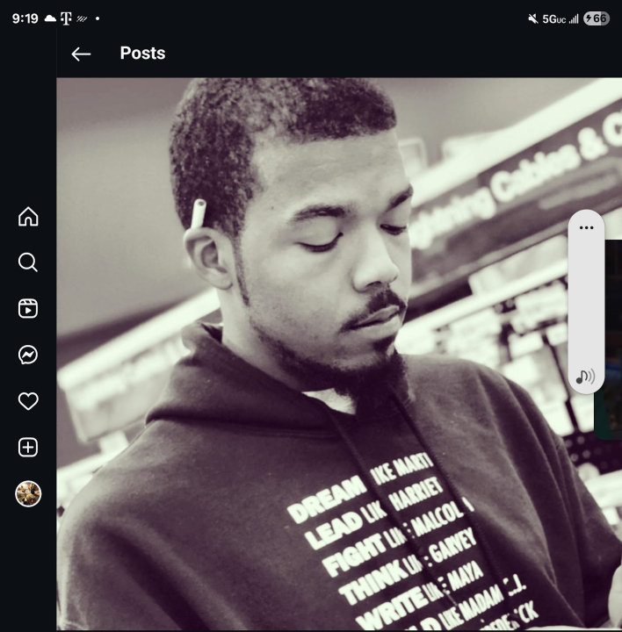This screenshot has width=622, height=632.
Task: Tap the T-Mobile carrier status icon
Action: tap(66, 18)
